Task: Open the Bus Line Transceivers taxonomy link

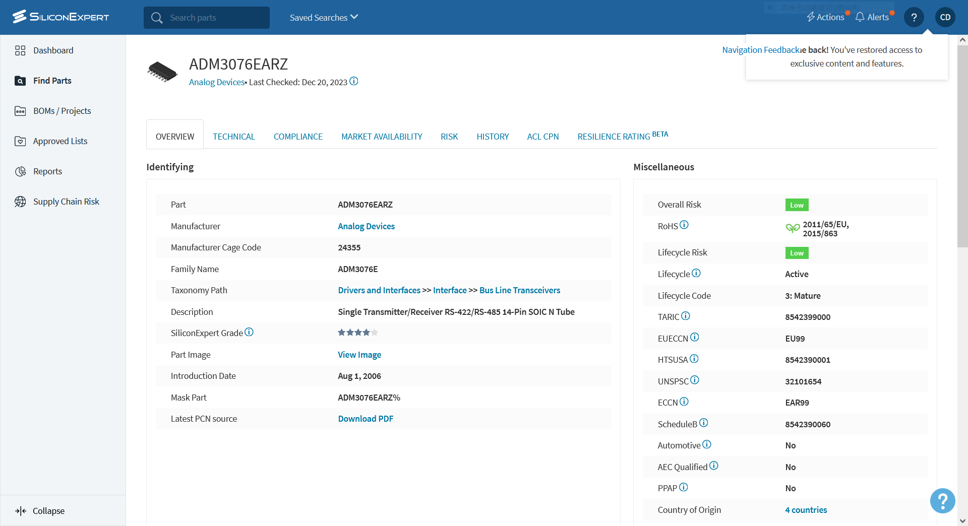Action: click(520, 290)
